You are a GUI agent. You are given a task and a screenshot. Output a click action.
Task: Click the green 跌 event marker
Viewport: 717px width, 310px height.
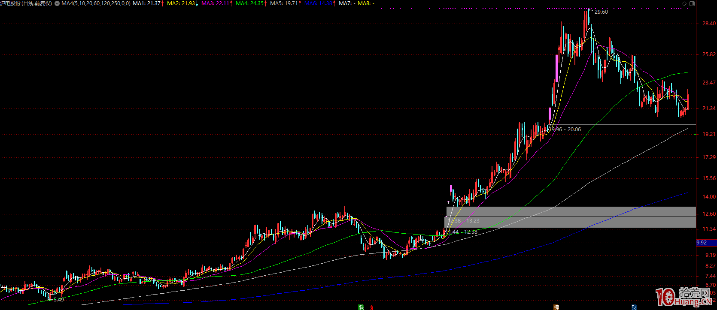tap(361, 307)
